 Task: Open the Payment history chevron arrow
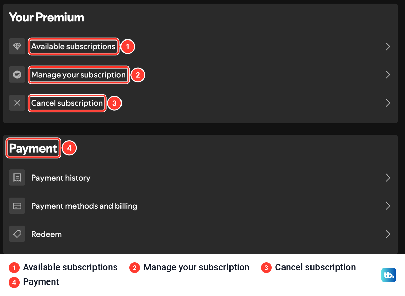point(388,178)
